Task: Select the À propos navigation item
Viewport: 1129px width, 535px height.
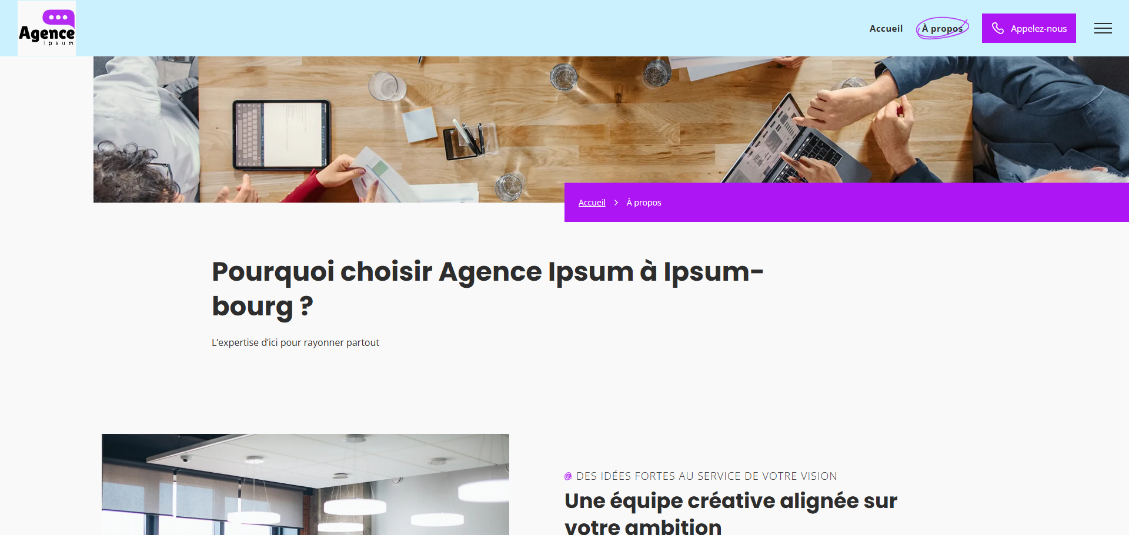Action: 942,28
